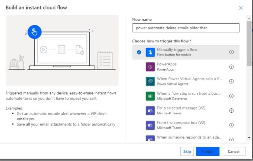The width and height of the screenshot is (253, 161).
Task: Show info for selected message (V2) trigger
Action: click(x=231, y=111)
